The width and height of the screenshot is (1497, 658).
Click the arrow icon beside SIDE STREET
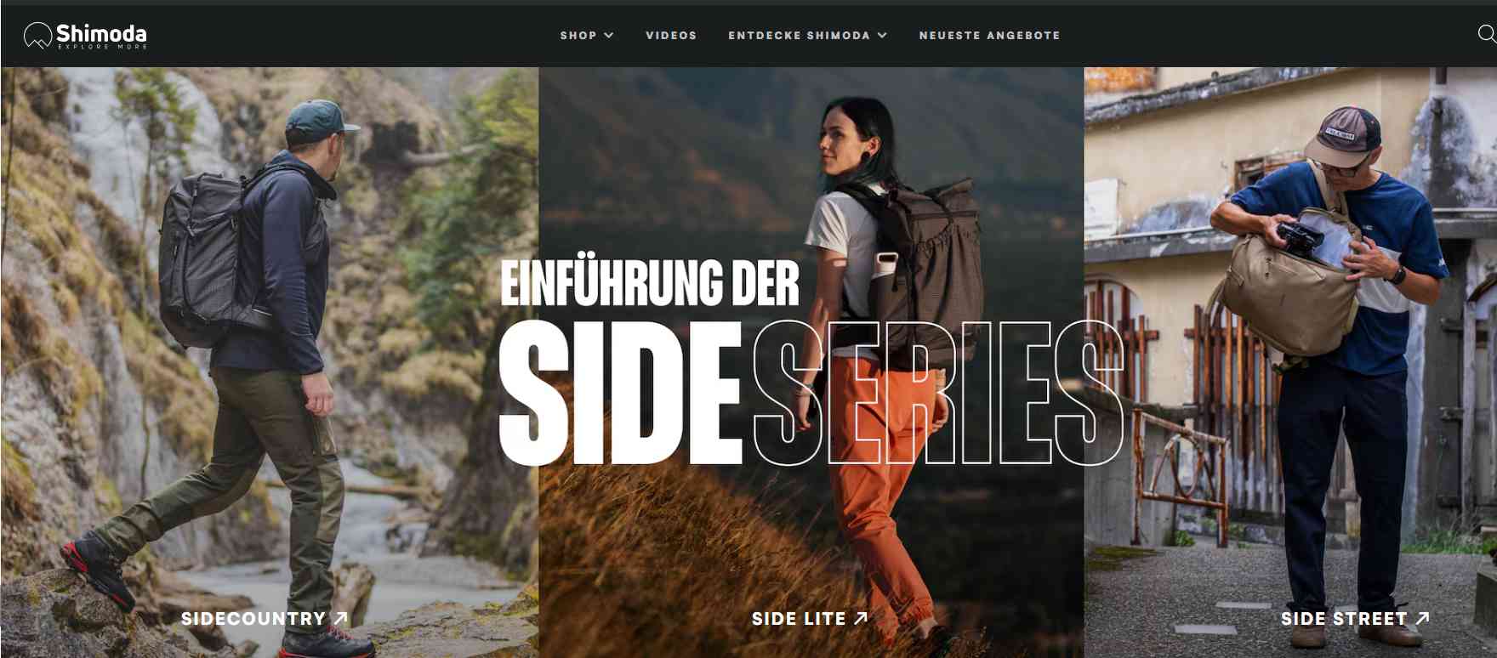pyautogui.click(x=1422, y=618)
